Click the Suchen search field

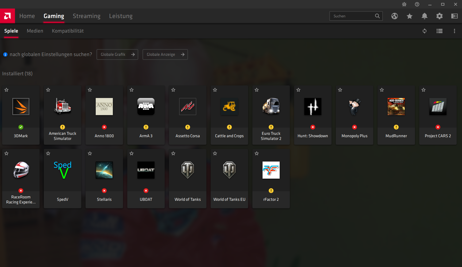pos(356,16)
